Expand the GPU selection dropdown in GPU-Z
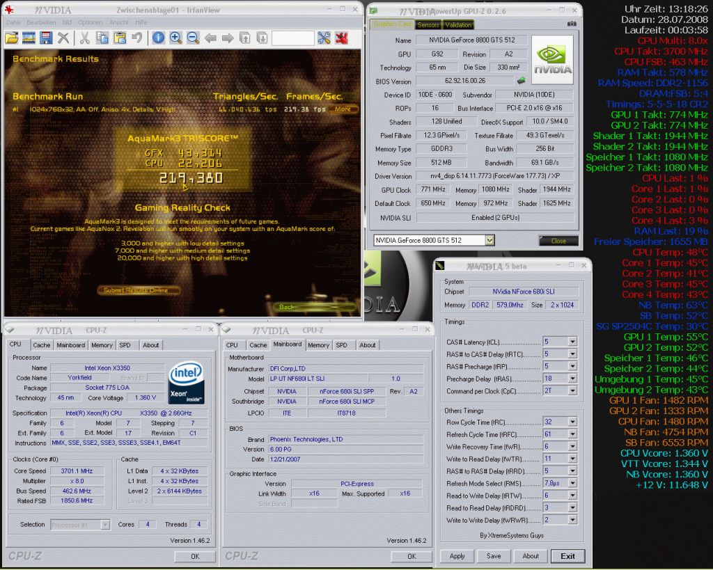This screenshot has height=570, width=713. click(x=489, y=240)
